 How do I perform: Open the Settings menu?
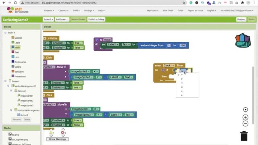click(89, 10)
